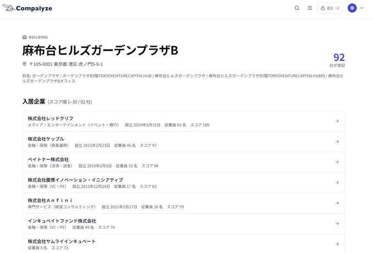Click 設立 2015年2月23日 on ケップル row
This screenshot has width=374, height=253.
click(92, 145)
